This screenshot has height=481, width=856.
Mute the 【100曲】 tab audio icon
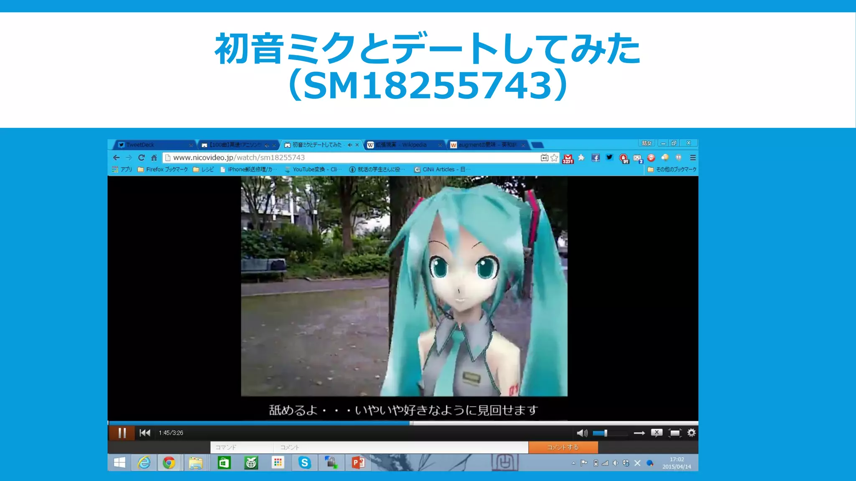point(267,145)
